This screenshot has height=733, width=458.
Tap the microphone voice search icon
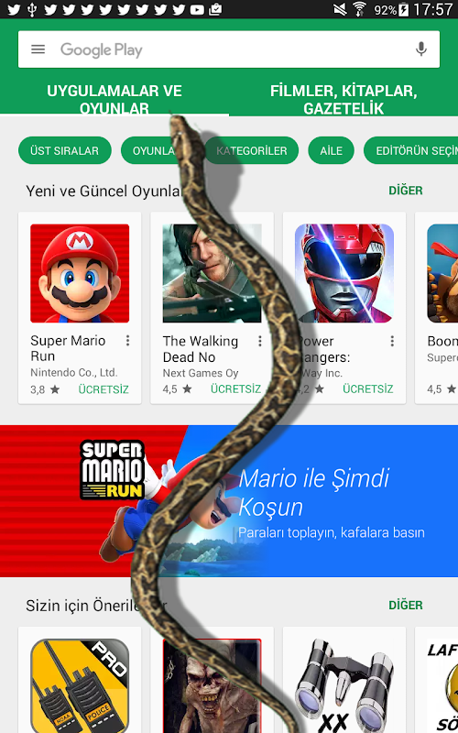pos(420,49)
